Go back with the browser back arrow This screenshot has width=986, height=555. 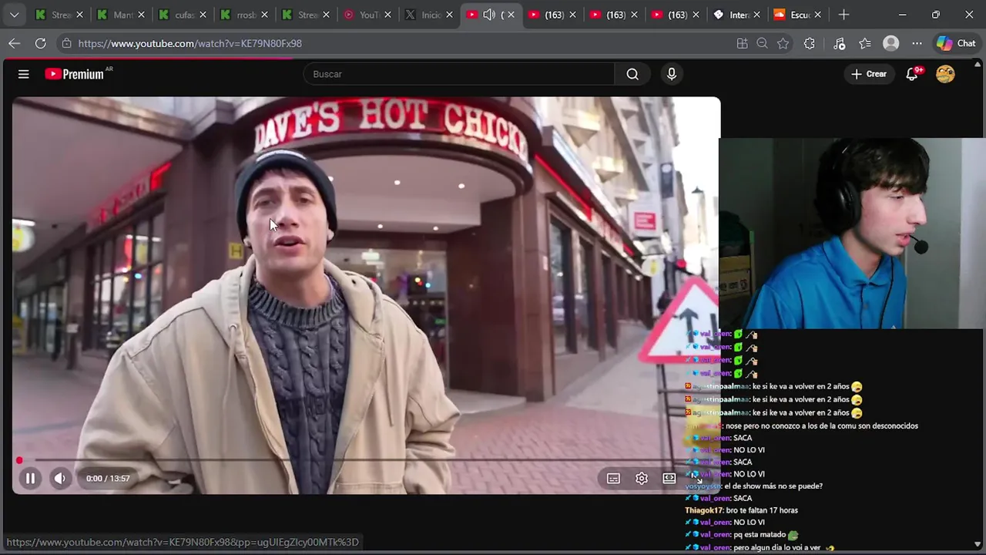(14, 43)
